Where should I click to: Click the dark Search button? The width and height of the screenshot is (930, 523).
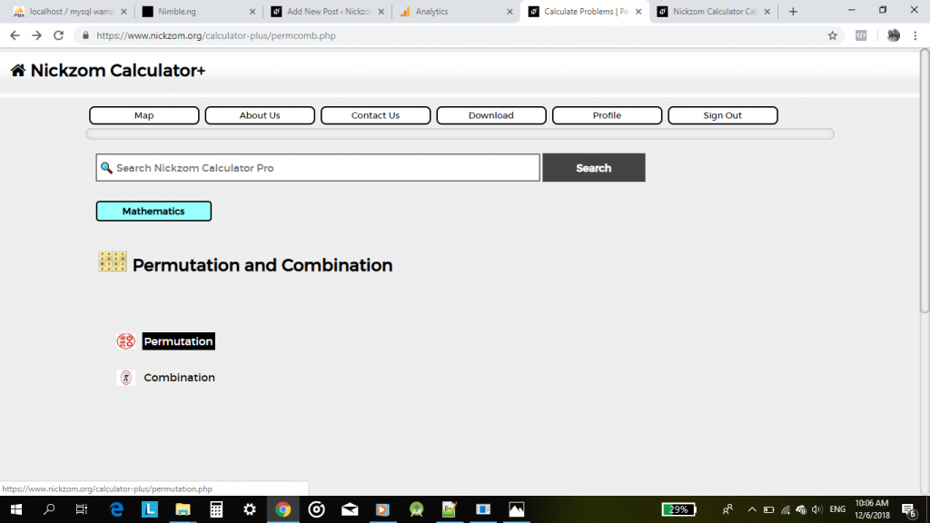click(594, 168)
